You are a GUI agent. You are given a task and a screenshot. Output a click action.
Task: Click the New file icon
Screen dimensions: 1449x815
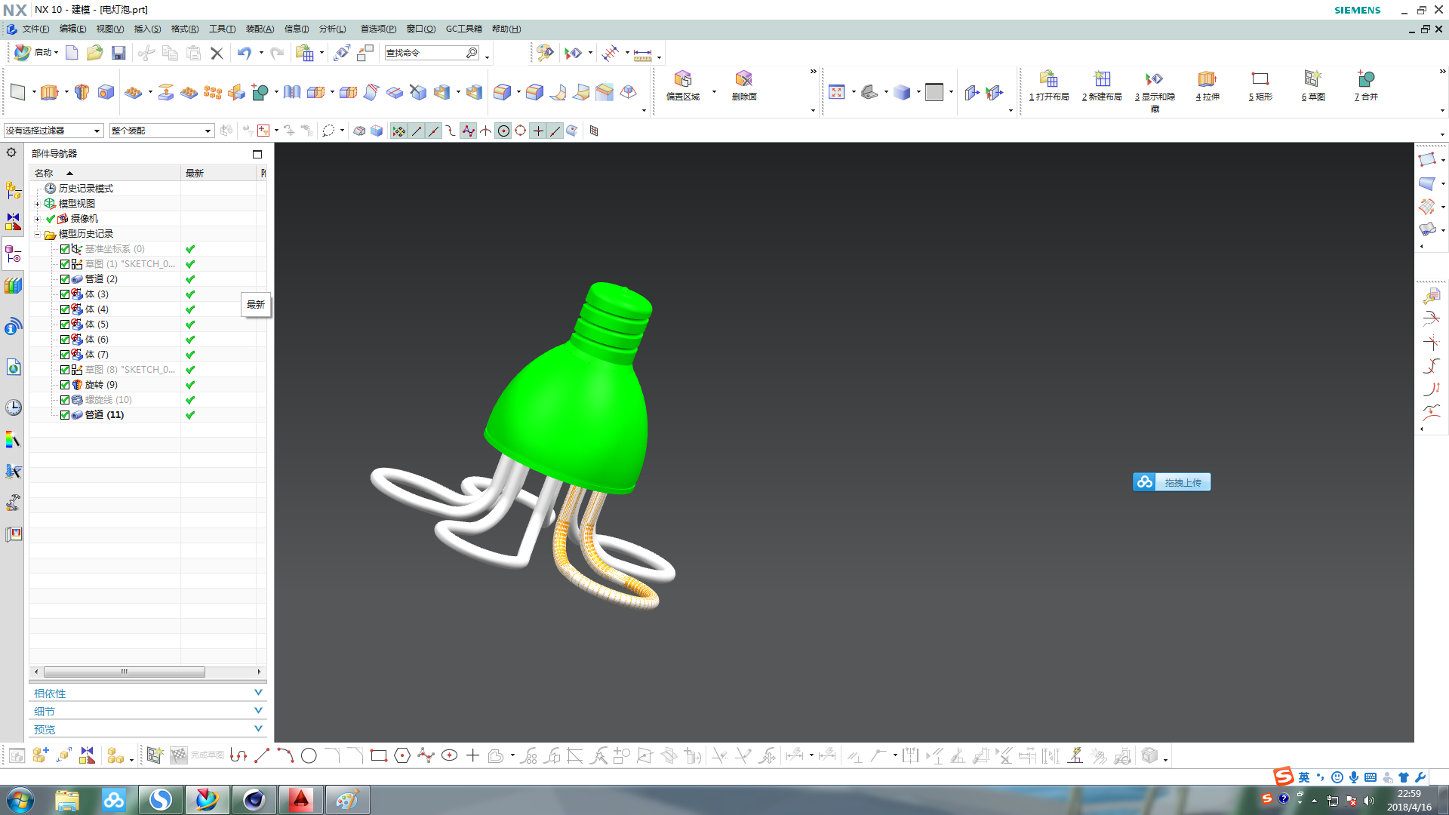[x=72, y=53]
